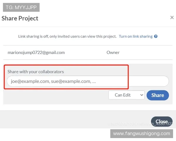Click the chevron arrow beside Can Edit
Viewport: 176px width, 141px height.
pos(142,95)
